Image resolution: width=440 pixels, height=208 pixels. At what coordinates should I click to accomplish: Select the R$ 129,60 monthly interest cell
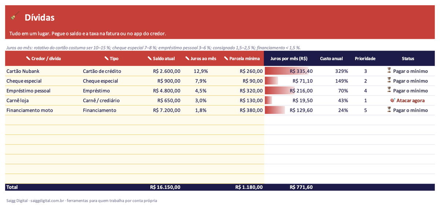(289, 110)
